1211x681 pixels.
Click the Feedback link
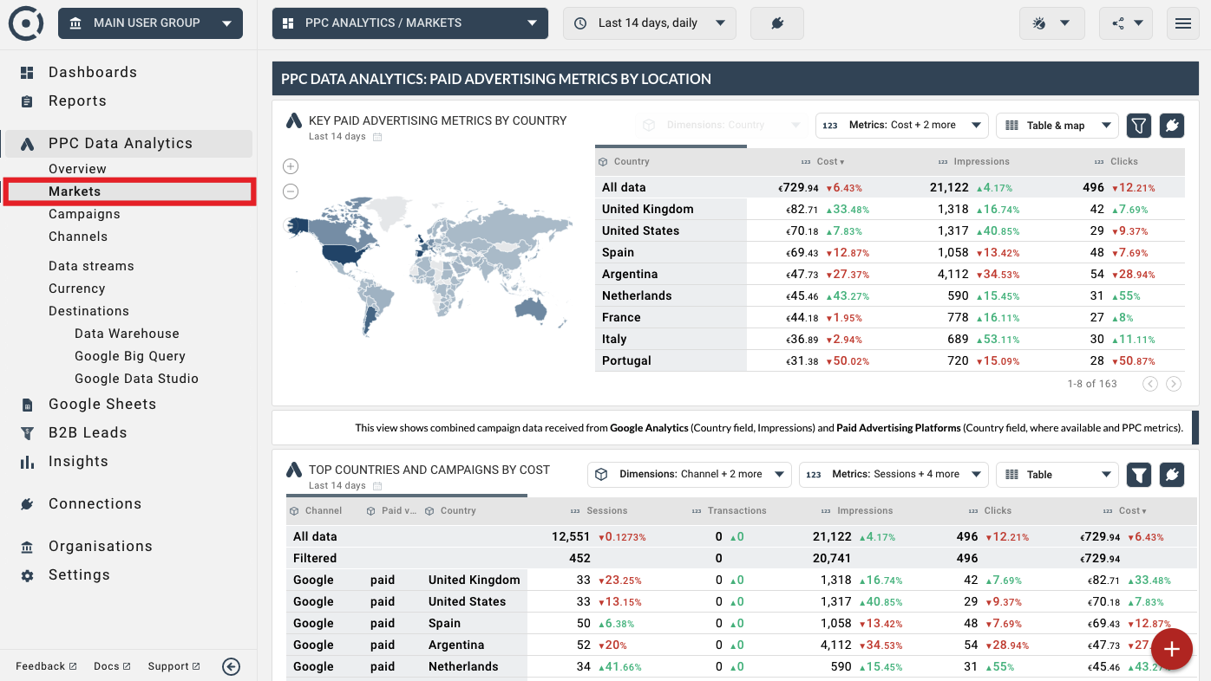[x=46, y=666]
